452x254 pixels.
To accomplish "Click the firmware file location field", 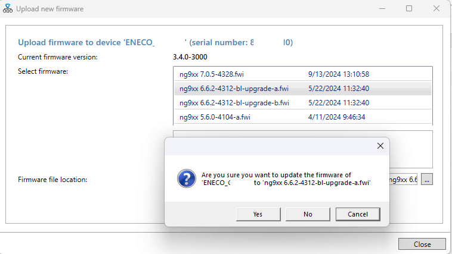I will (403, 179).
